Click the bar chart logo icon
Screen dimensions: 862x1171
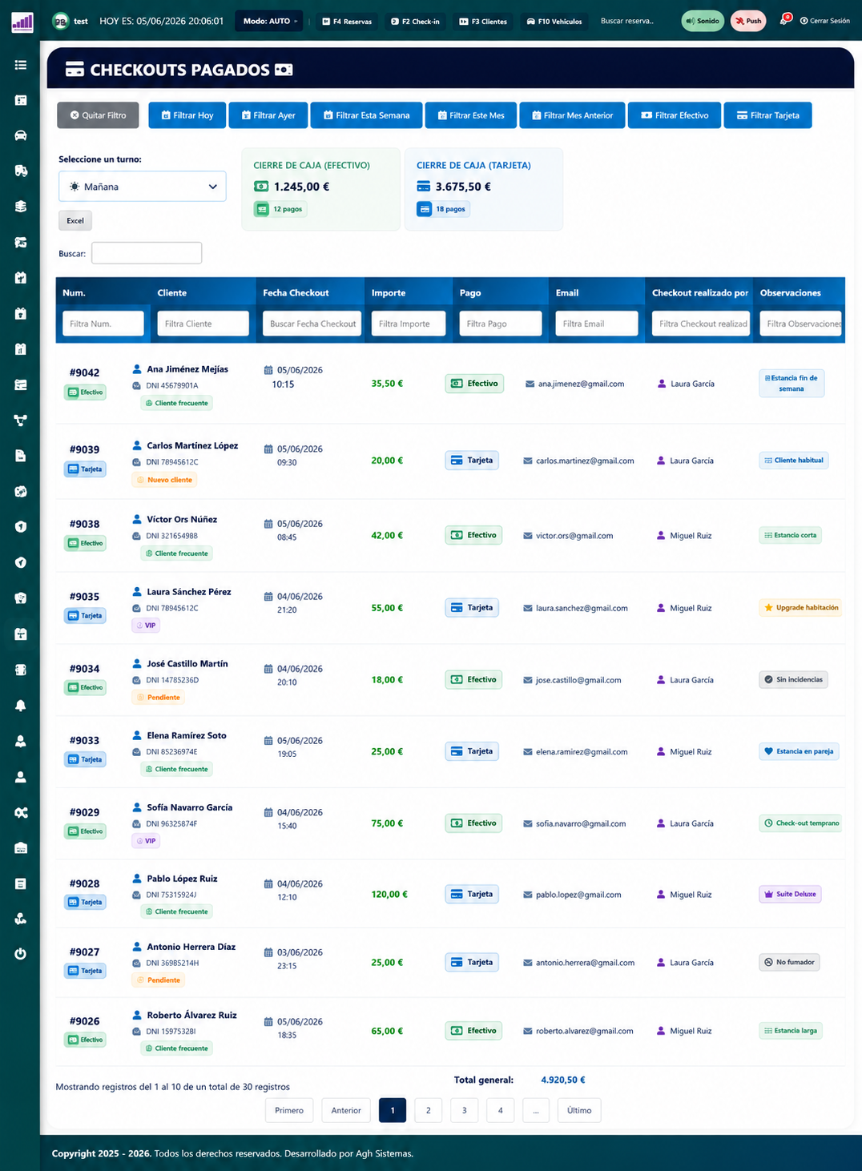[22, 22]
